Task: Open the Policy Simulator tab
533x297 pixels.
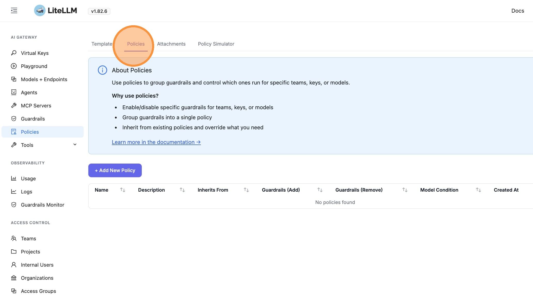Action: tap(216, 44)
